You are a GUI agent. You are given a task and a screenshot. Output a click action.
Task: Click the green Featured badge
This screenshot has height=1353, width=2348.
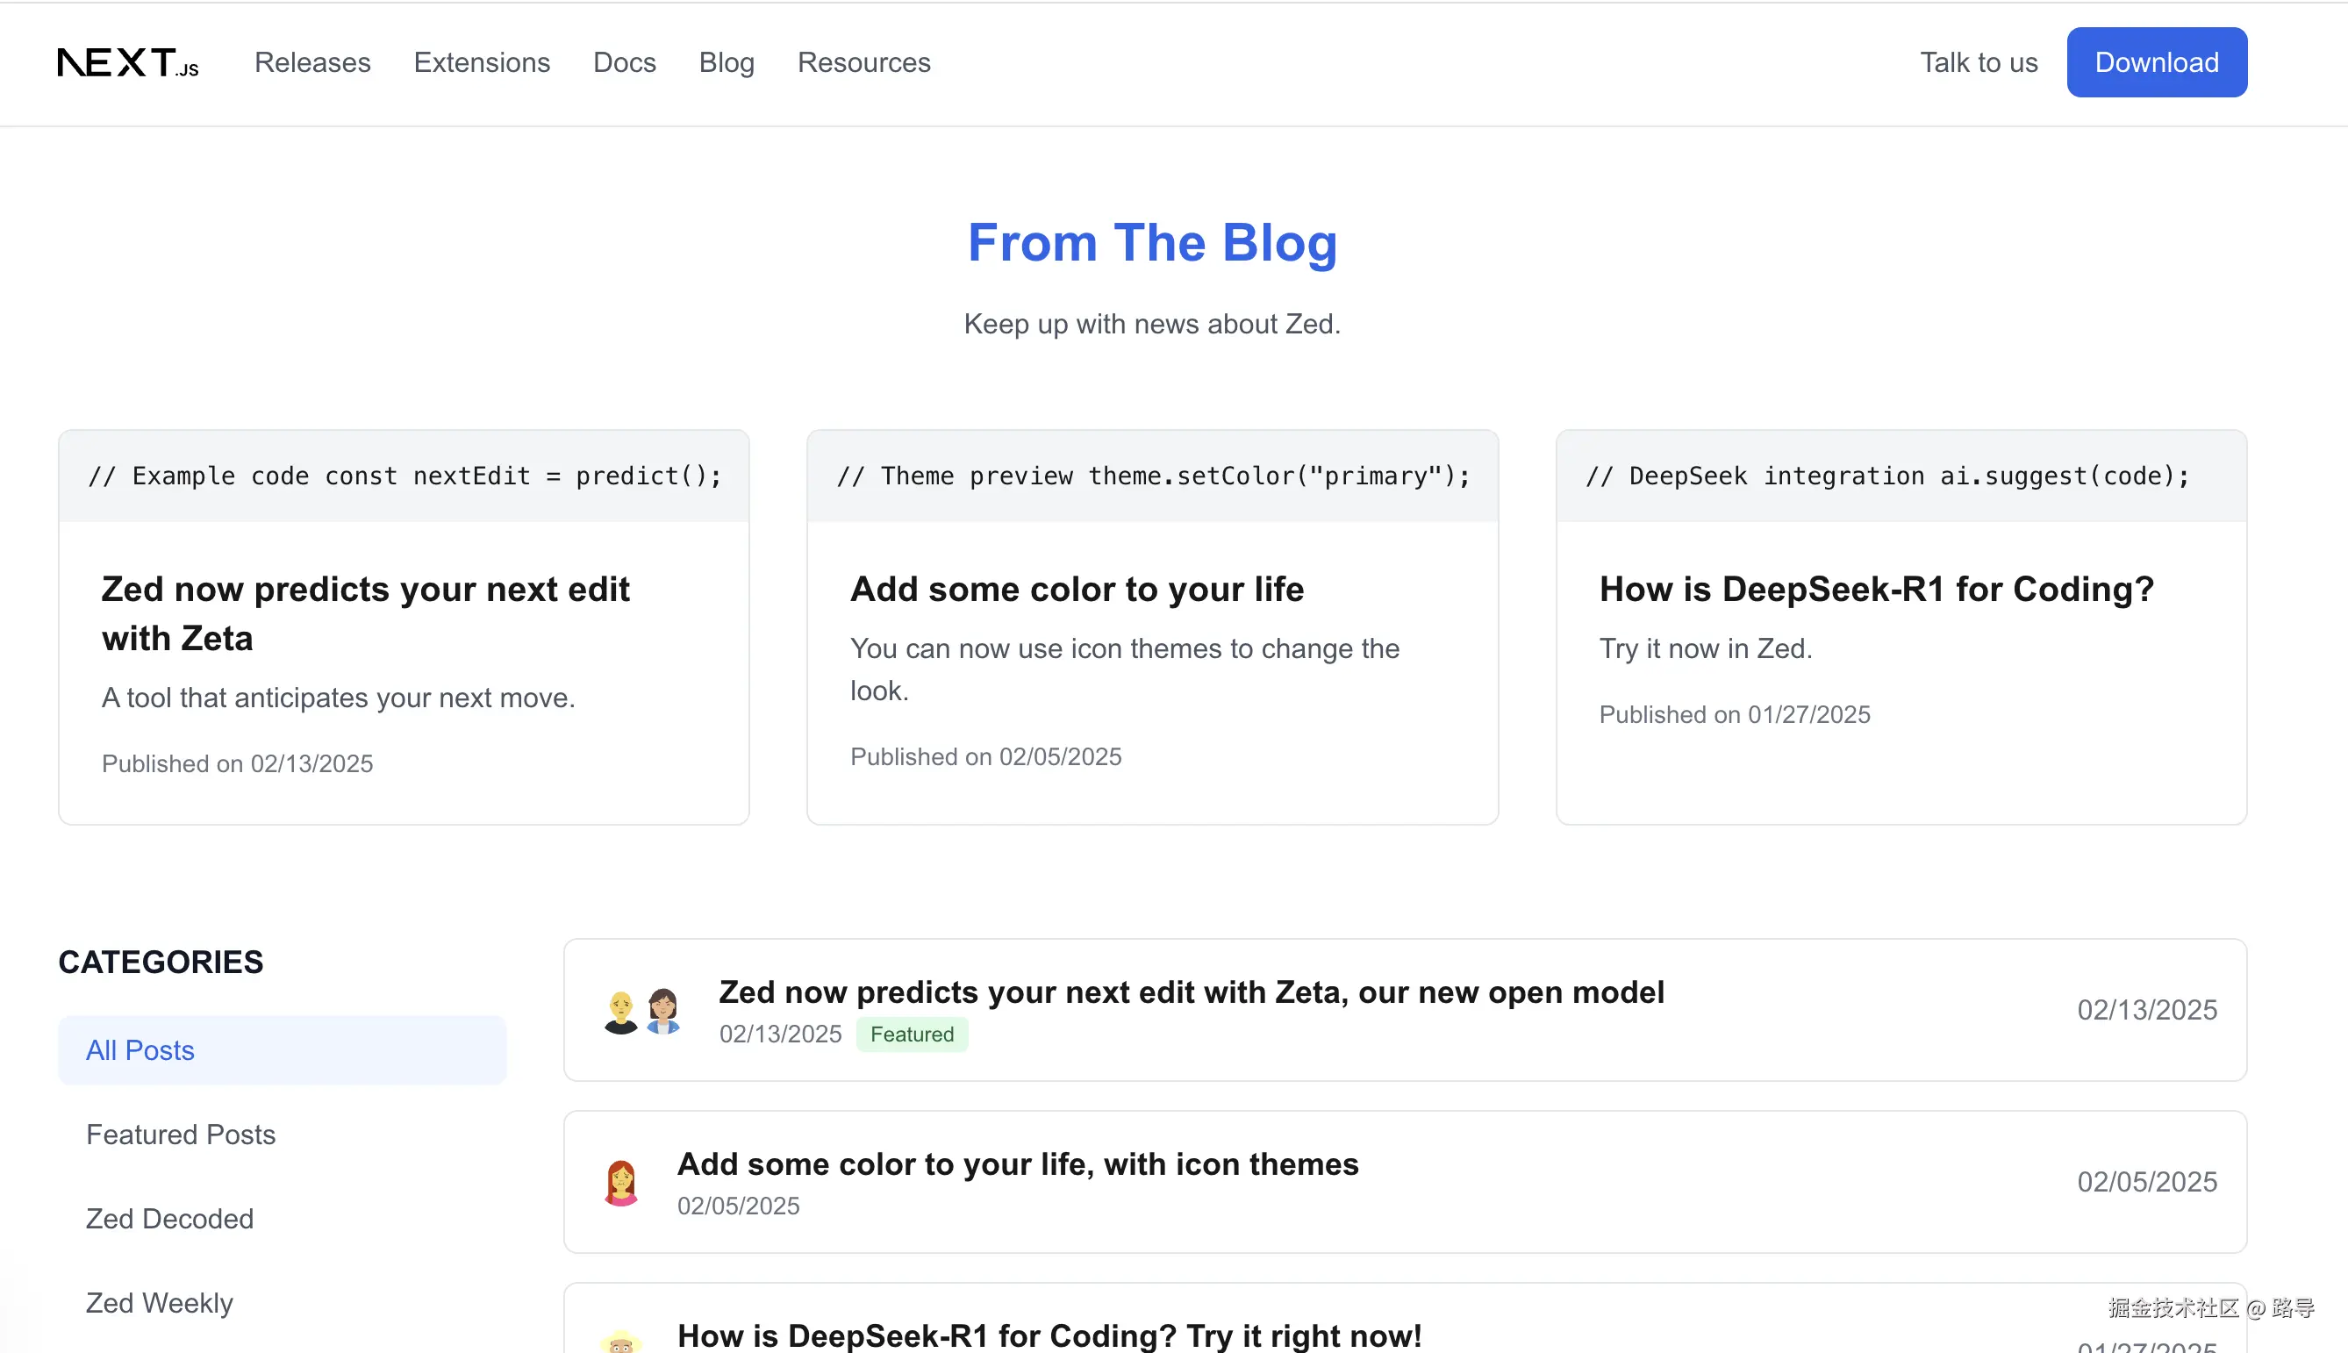coord(912,1034)
